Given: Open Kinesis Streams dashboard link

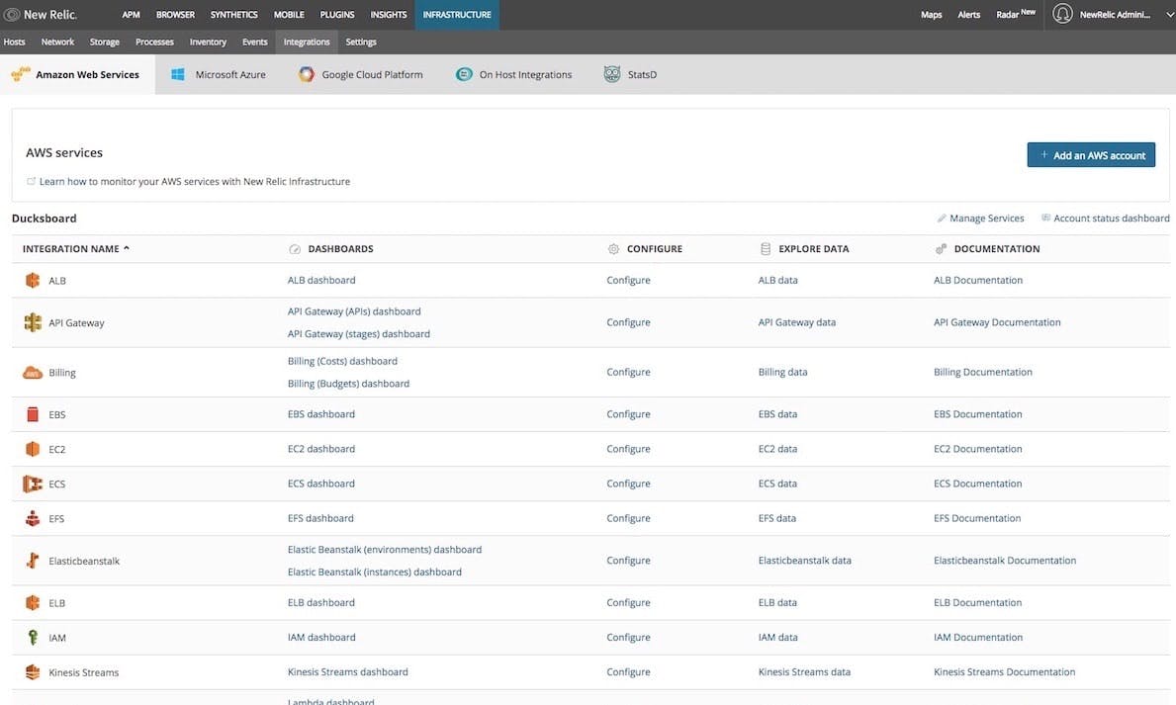Looking at the screenshot, I should coord(348,672).
